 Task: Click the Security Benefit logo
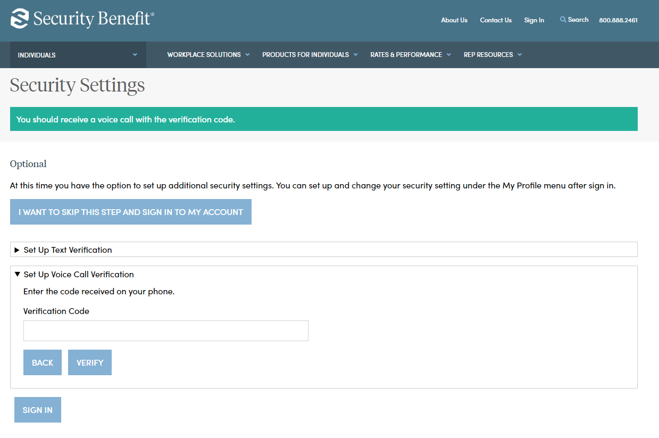[x=82, y=19]
